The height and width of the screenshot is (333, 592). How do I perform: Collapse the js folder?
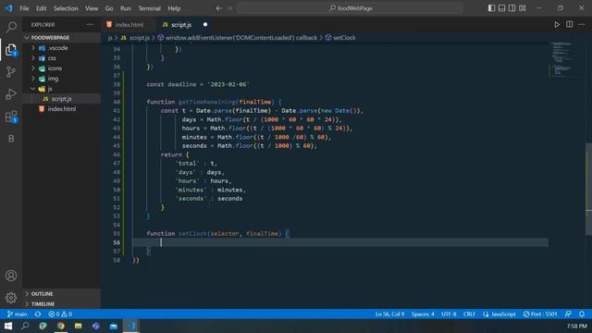tap(61, 89)
